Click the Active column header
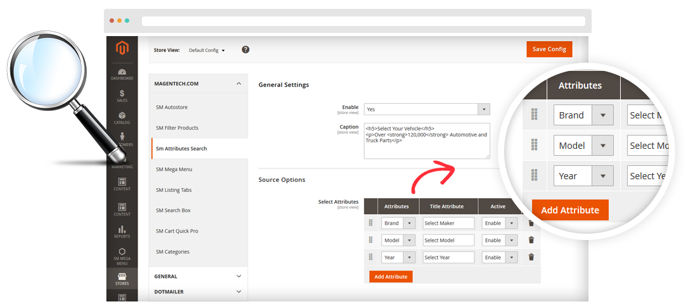The image size is (686, 304). coord(498,206)
